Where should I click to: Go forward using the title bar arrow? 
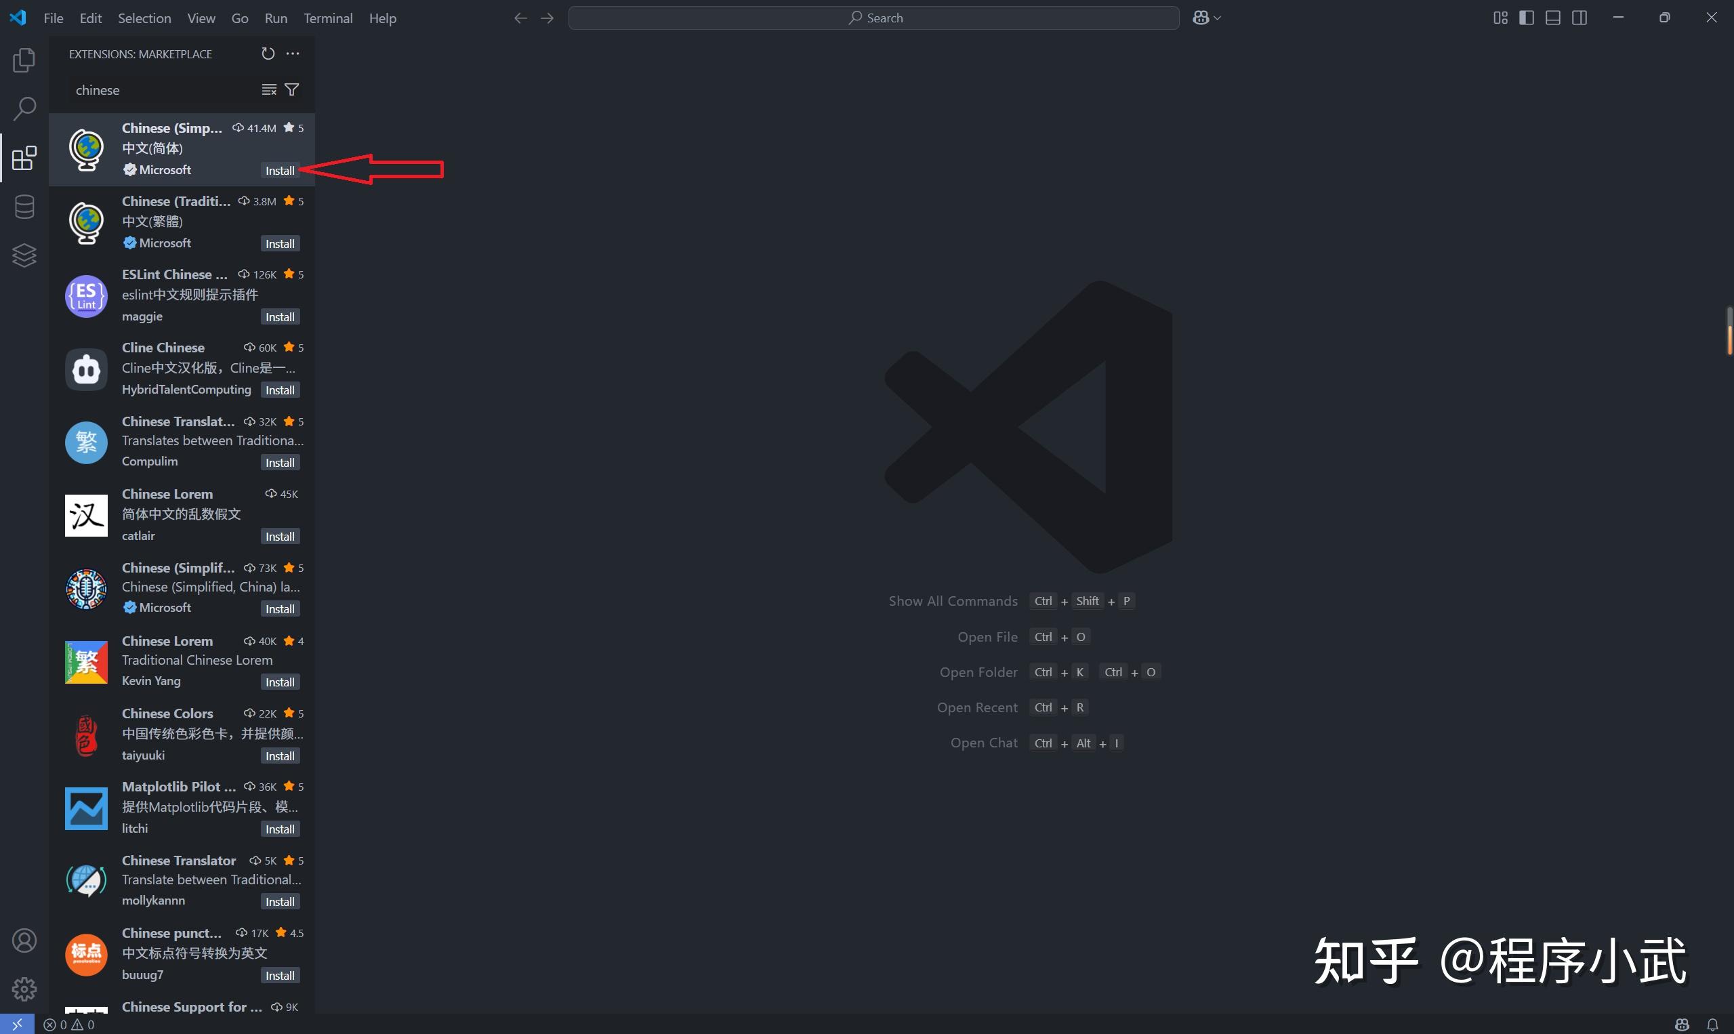(548, 18)
